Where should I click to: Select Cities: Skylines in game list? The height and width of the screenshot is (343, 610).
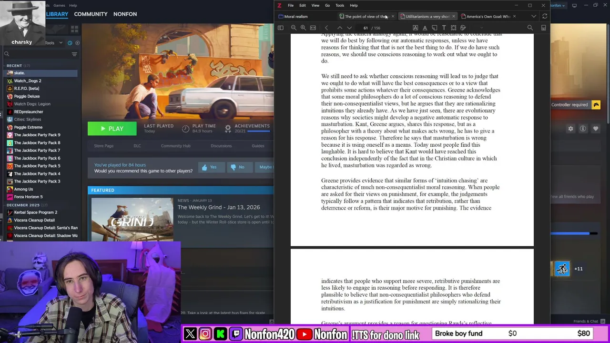click(28, 119)
